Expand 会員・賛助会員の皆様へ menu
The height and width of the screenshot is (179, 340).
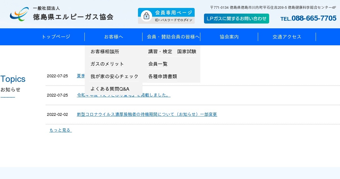[x=173, y=37]
